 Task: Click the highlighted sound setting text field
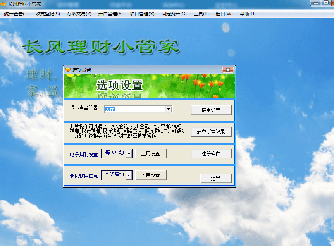pyautogui.click(x=134, y=109)
